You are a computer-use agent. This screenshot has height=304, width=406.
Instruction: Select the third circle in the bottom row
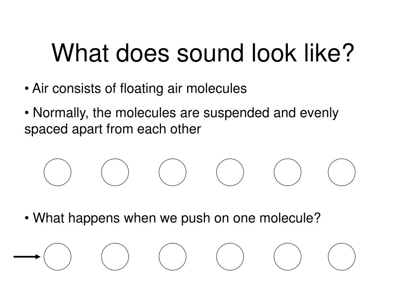click(172, 256)
